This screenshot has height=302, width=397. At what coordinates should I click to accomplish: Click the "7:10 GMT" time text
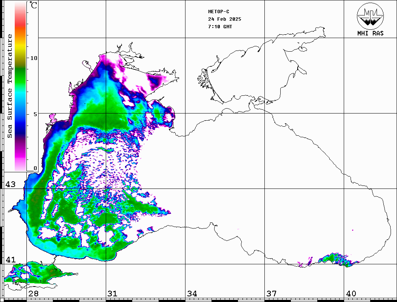[220, 26]
